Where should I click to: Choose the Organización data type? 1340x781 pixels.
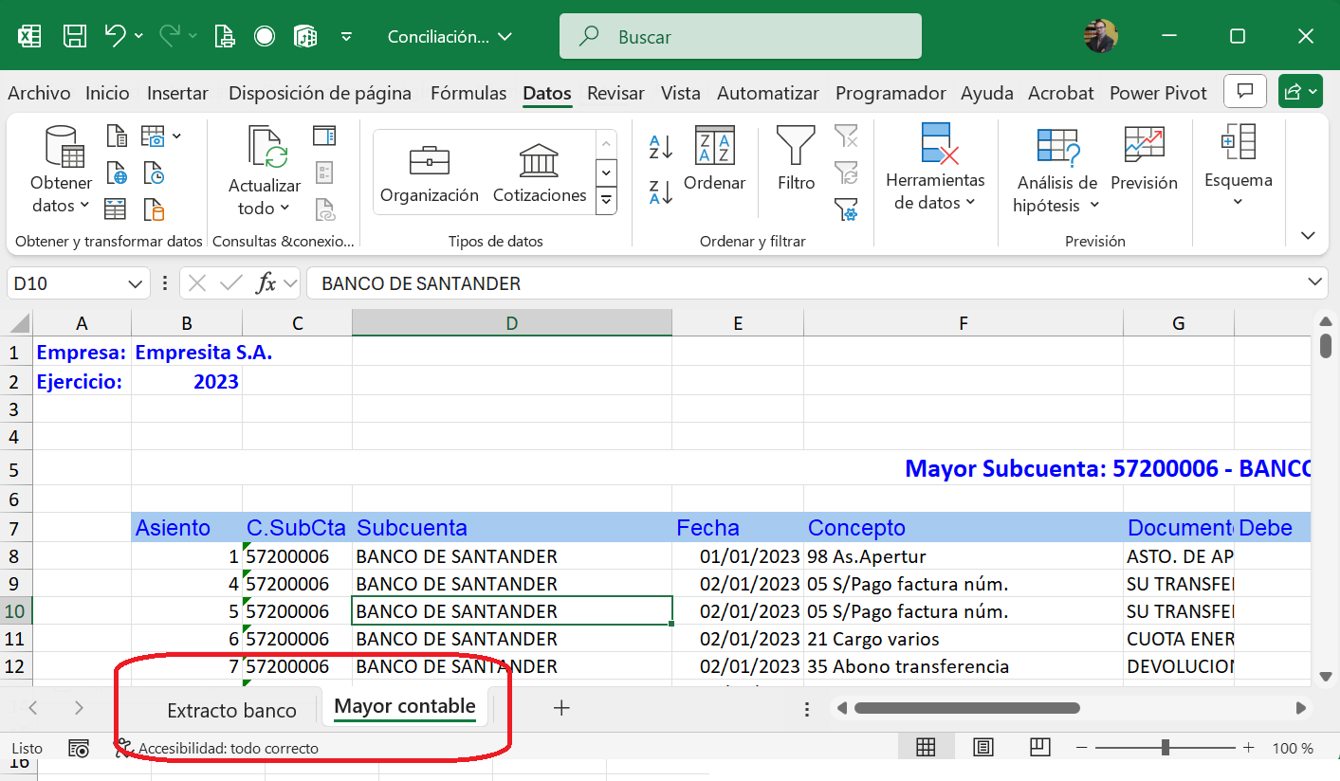(x=430, y=175)
